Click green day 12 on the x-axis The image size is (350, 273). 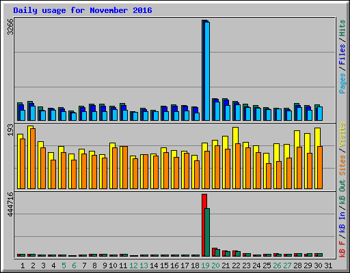tap(133, 265)
